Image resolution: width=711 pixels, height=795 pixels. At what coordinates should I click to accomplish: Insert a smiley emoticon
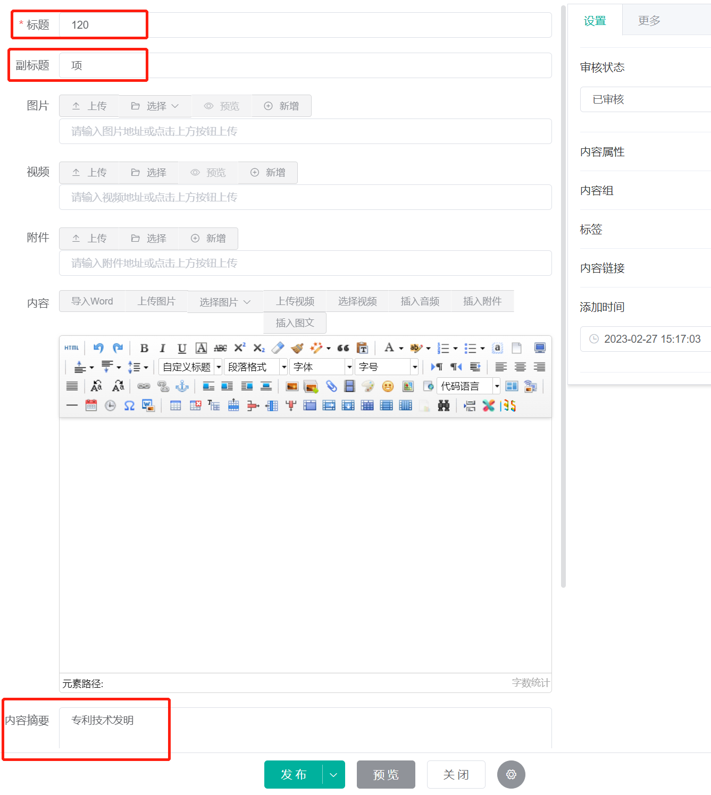tap(388, 386)
